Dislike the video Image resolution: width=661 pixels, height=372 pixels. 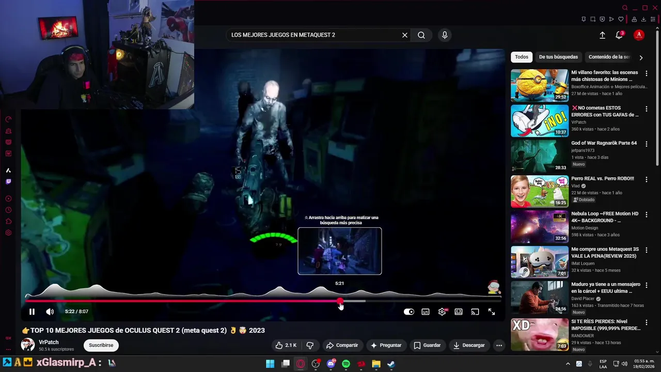pyautogui.click(x=310, y=345)
